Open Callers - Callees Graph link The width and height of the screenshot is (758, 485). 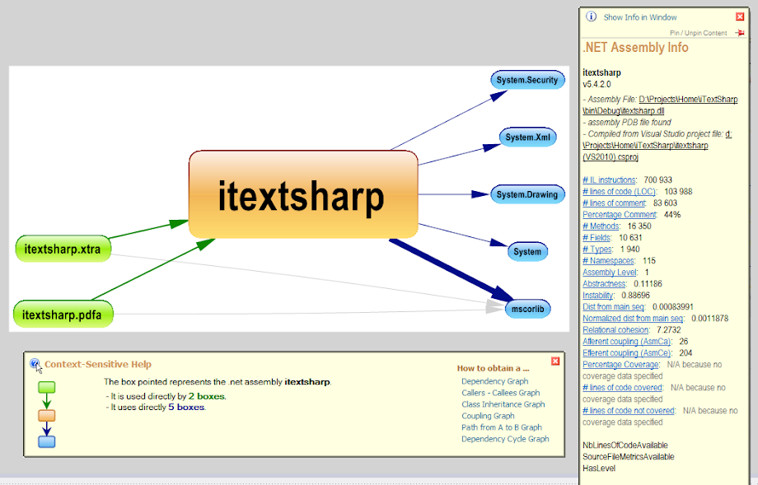[500, 393]
